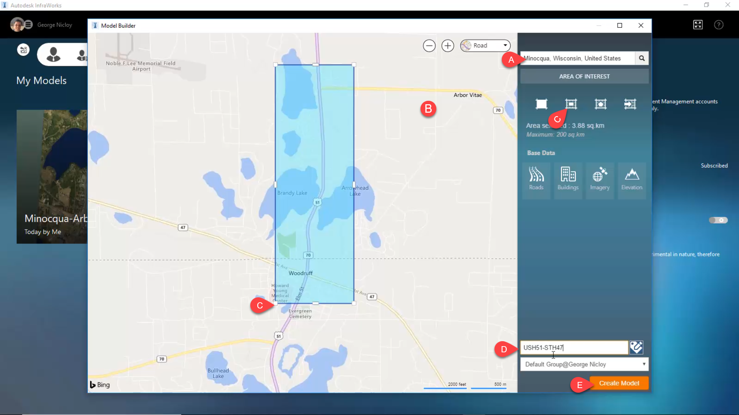Click the USH51-STH47 model name field
739x415 pixels.
[574, 347]
